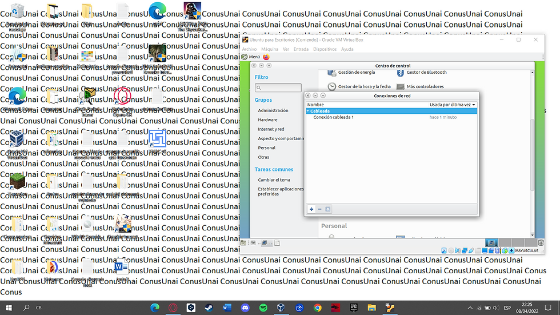
Task: Open the Minecraft shortcut on the desktop
Action: point(17,184)
